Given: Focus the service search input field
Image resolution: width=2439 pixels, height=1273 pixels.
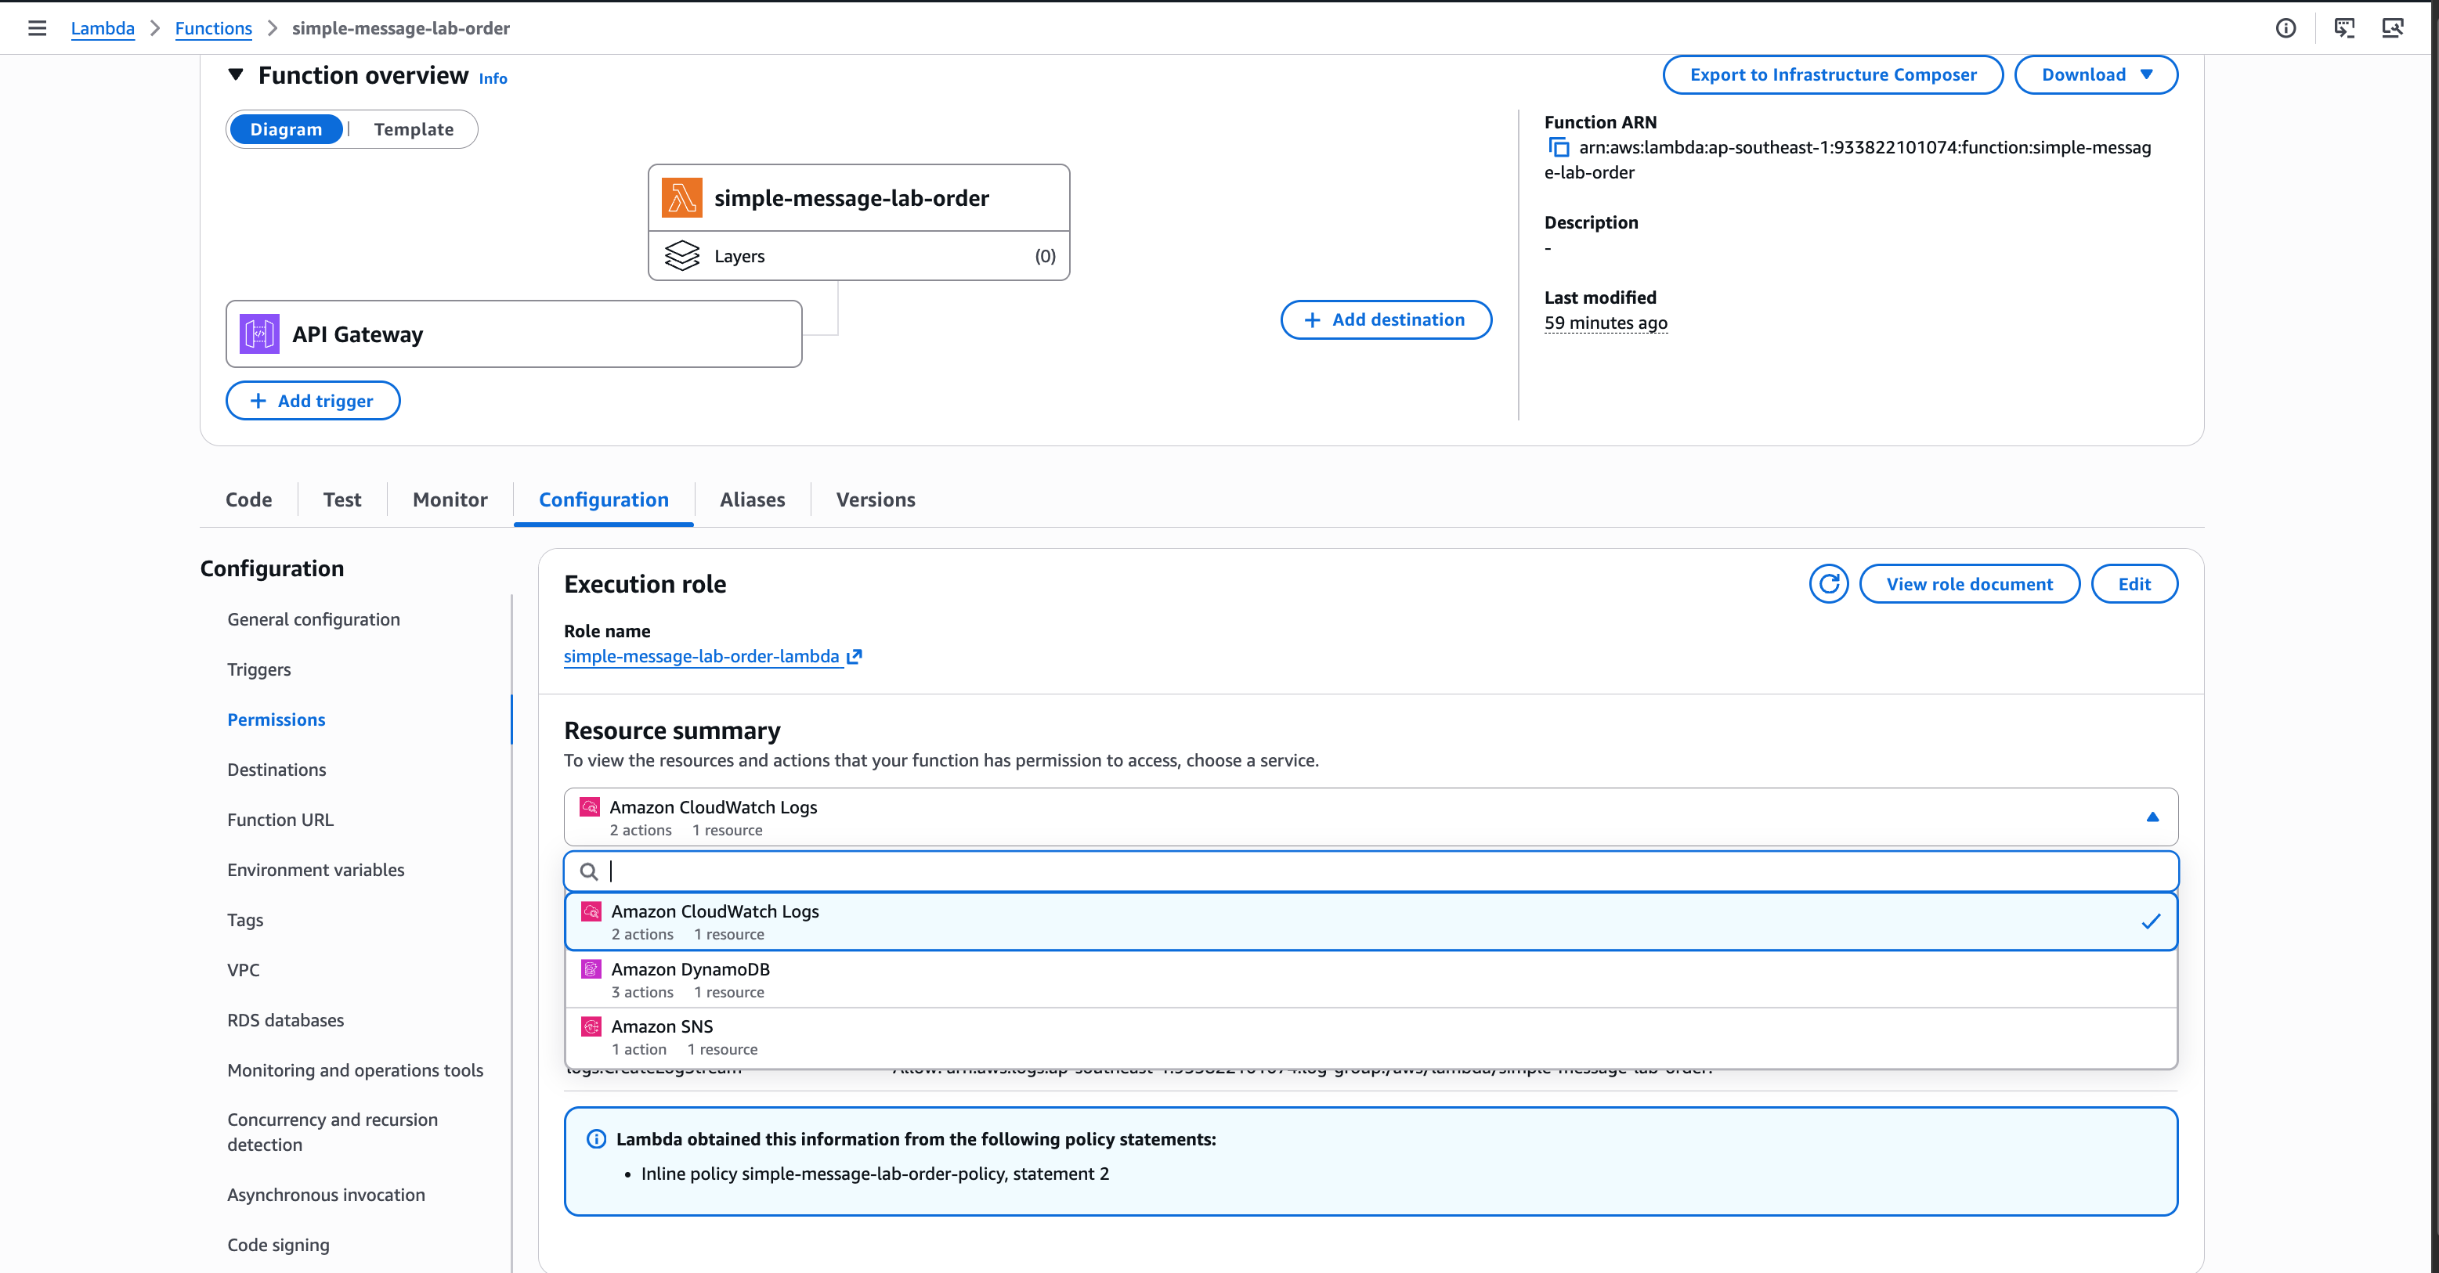Looking at the screenshot, I should point(1371,871).
